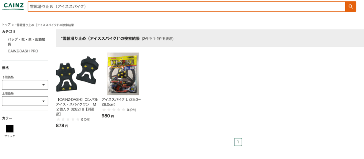
Task: Click the star rating of the 878円 item
Action: point(68,119)
